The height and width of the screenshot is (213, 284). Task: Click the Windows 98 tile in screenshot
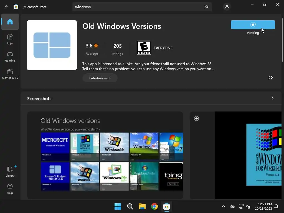click(114, 147)
